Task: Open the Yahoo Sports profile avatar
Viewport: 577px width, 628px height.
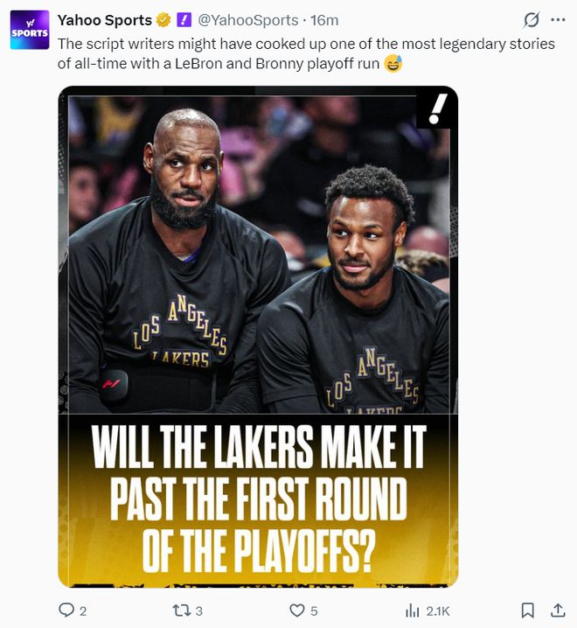Action: [x=30, y=30]
